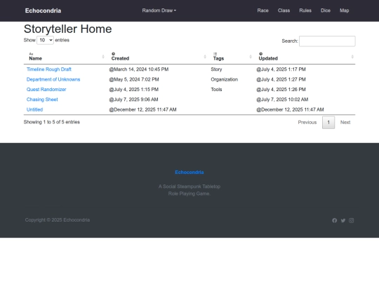Open the Untitled entry link
379x284 pixels.
pos(34,109)
